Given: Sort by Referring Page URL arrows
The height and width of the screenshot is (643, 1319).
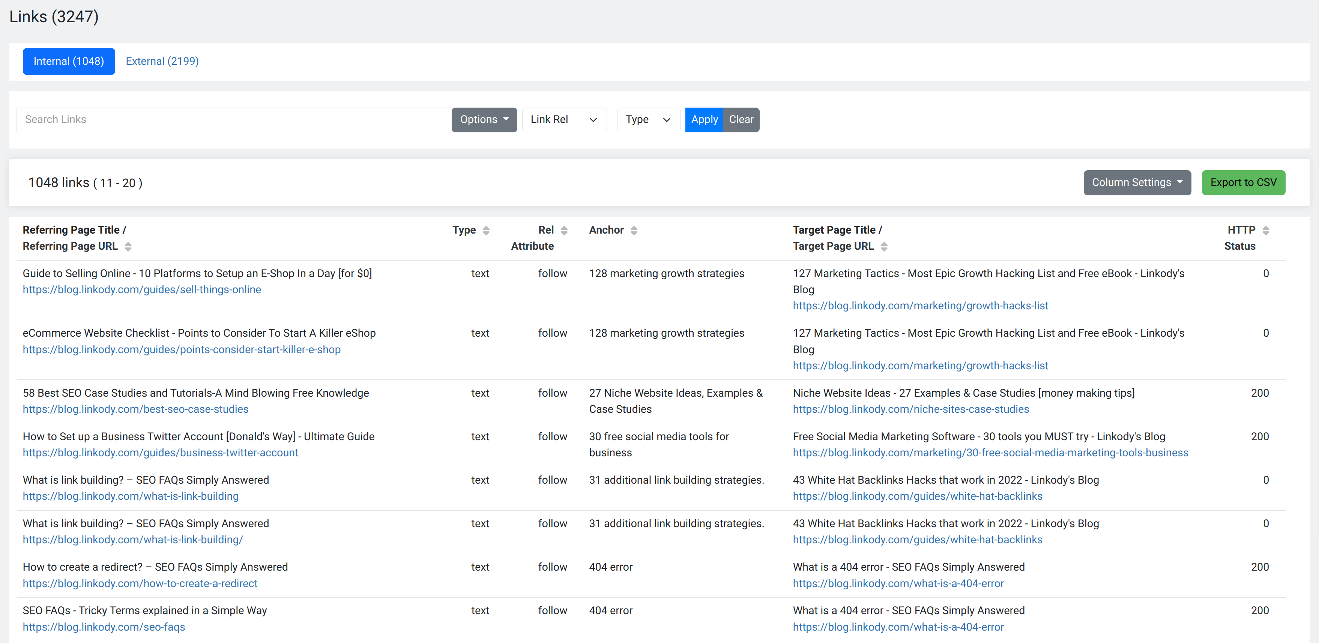Looking at the screenshot, I should tap(128, 247).
